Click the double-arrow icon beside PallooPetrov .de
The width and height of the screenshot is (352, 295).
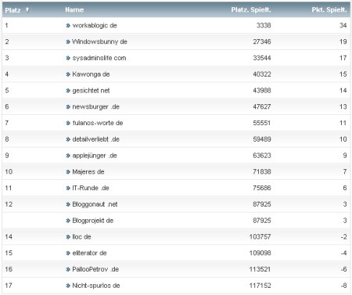(68, 269)
